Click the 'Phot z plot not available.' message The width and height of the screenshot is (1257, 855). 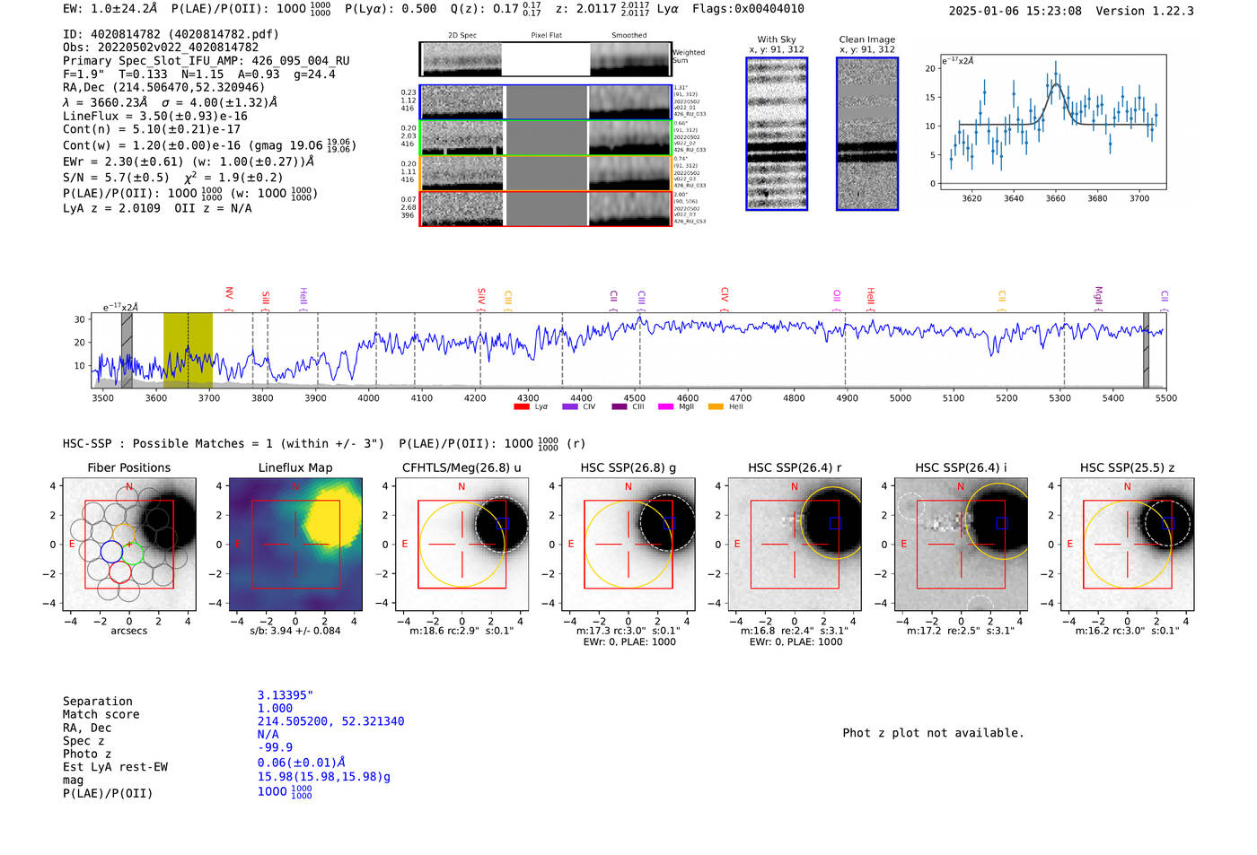click(934, 733)
